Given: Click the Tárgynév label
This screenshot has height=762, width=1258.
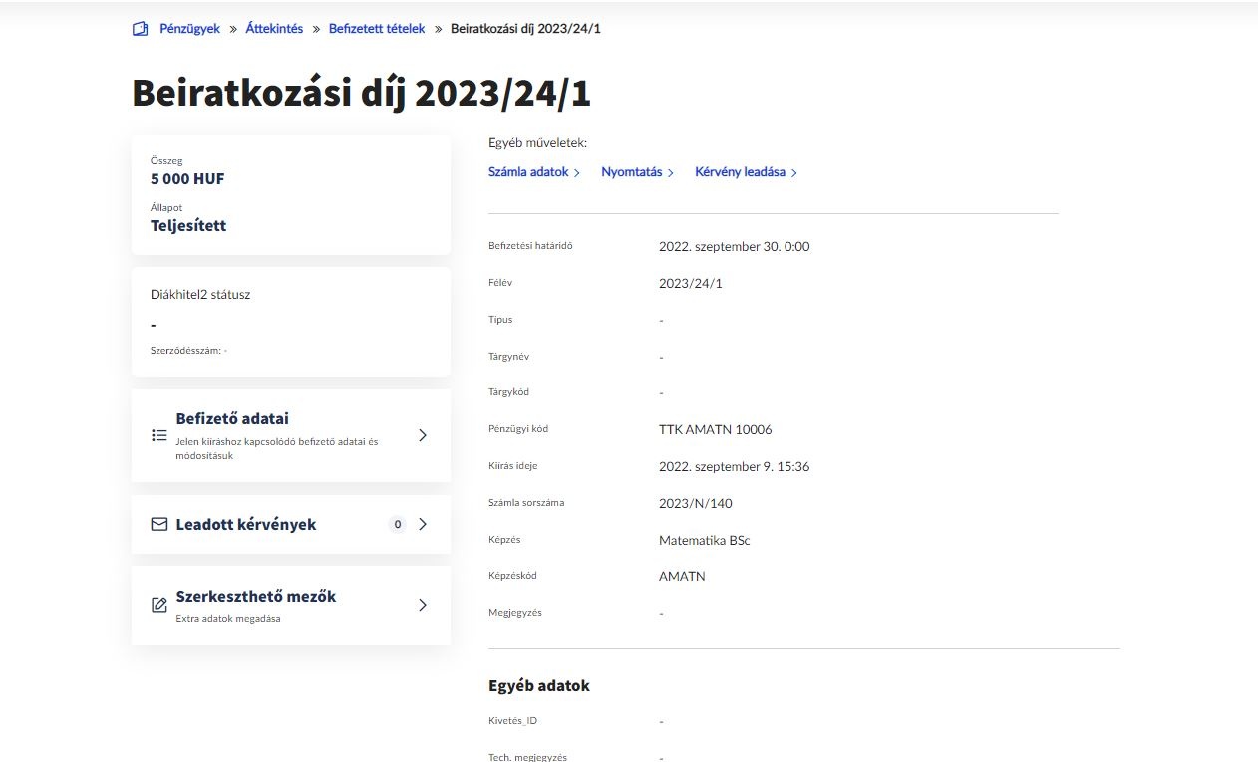Looking at the screenshot, I should tap(507, 356).
